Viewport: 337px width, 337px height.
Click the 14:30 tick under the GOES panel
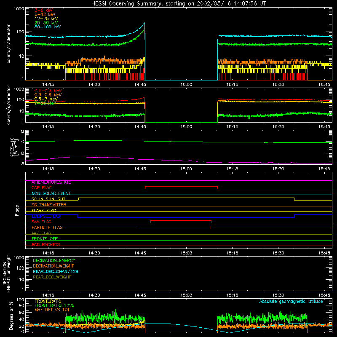pos(94,169)
